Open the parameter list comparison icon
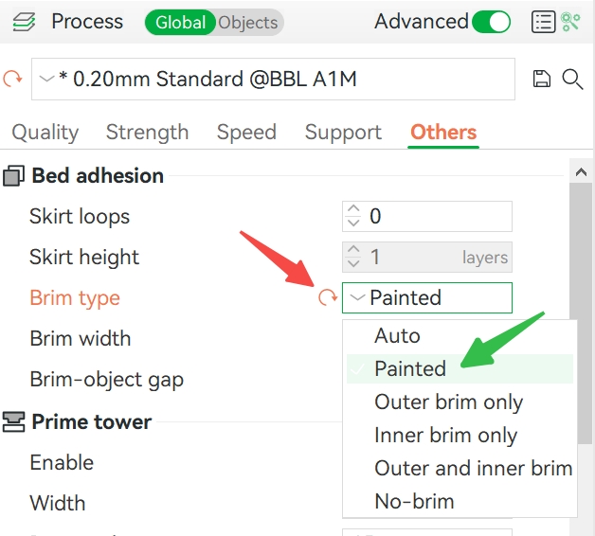Screen dimensions: 595x536 [544, 22]
